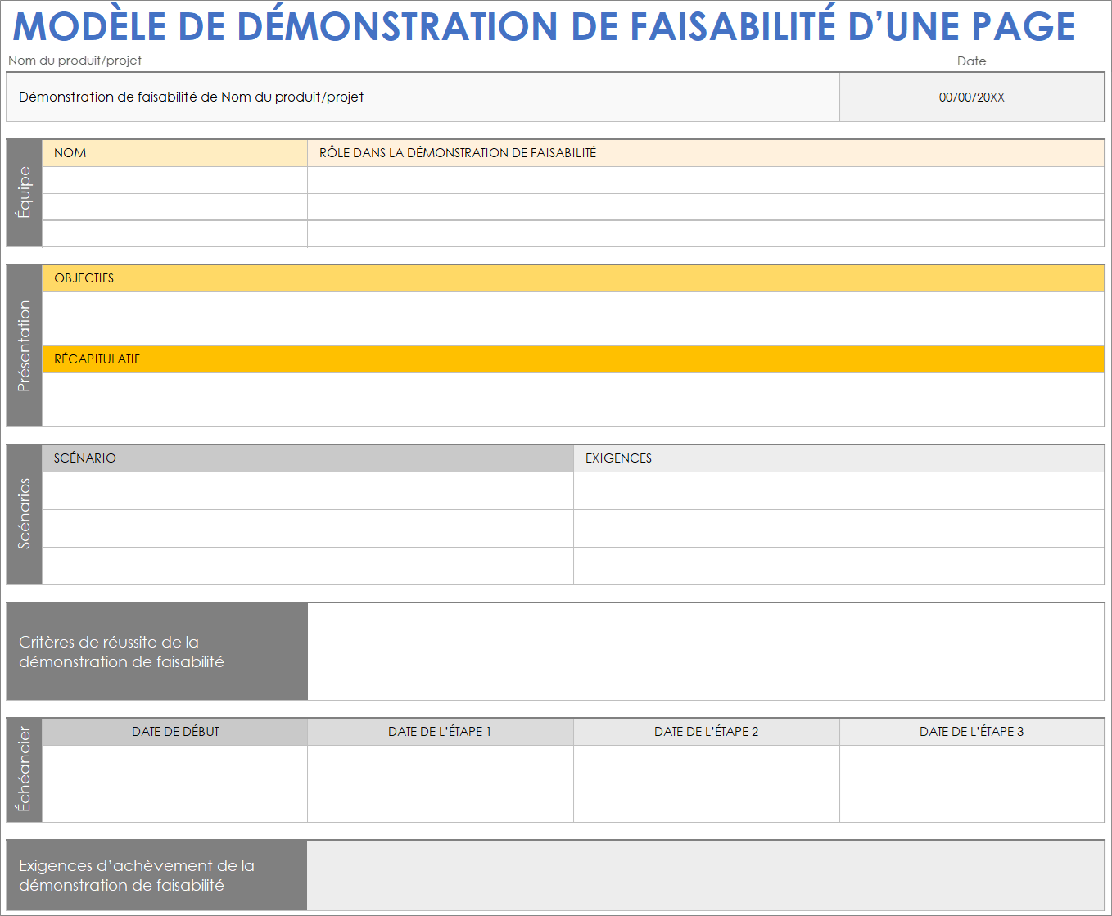The height and width of the screenshot is (916, 1112).
Task: Select the 'DATE DE L'ÉTAPE 2' header
Action: pyautogui.click(x=706, y=732)
